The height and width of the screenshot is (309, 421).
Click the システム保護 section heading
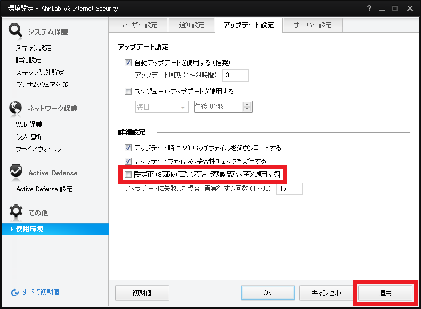point(48,32)
